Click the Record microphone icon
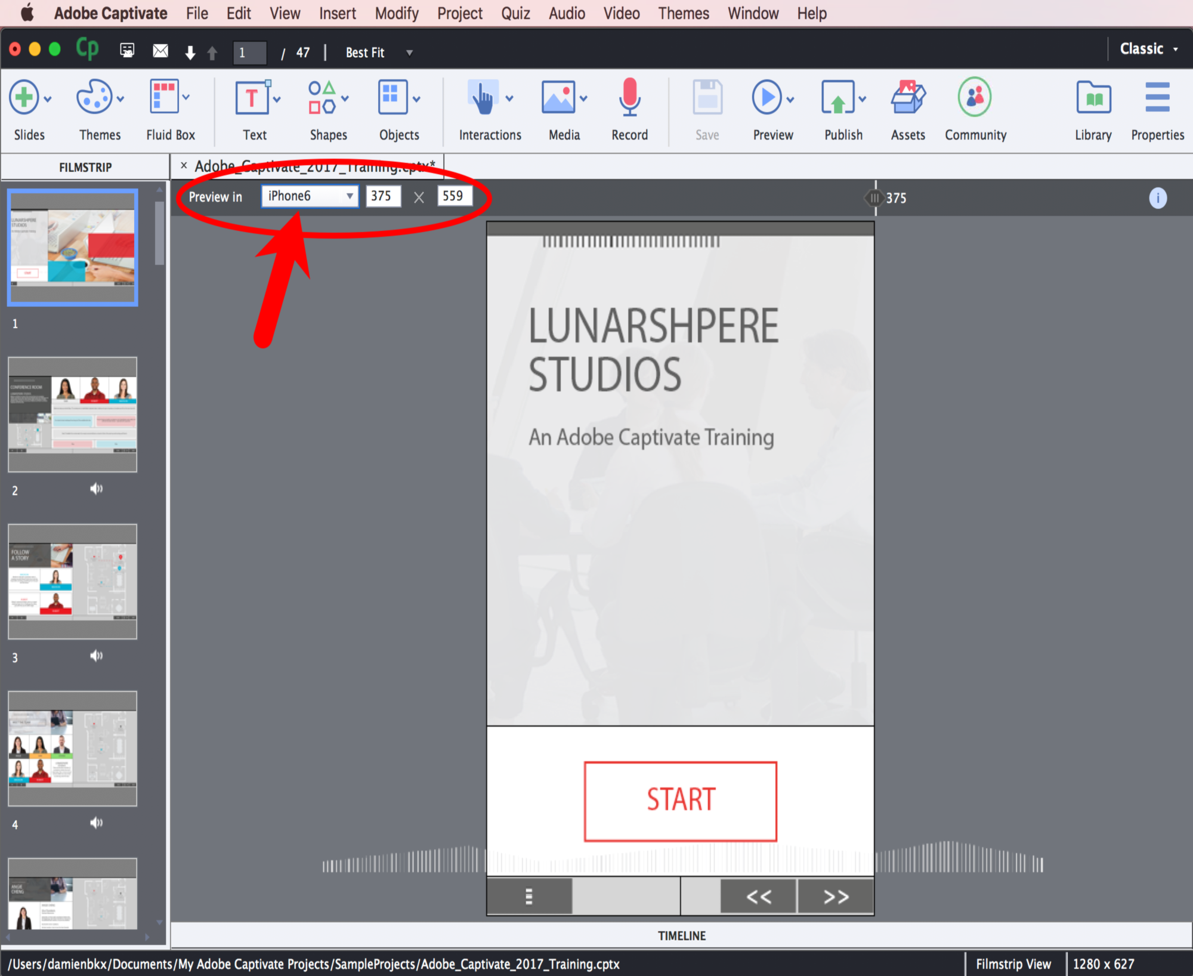 pos(629,97)
